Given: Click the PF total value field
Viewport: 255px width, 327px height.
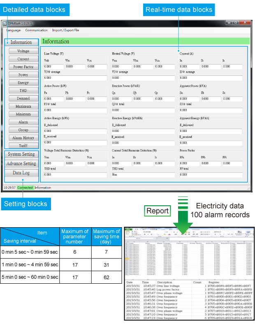Looking at the screenshot, I should pyautogui.click(x=211, y=175).
